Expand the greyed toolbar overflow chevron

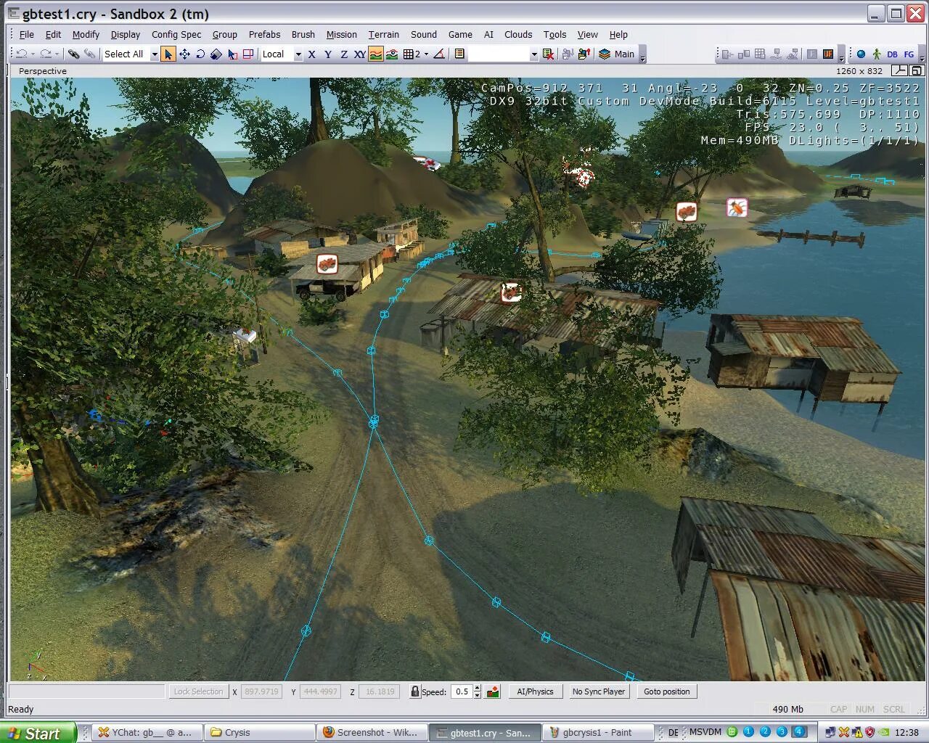pos(841,55)
